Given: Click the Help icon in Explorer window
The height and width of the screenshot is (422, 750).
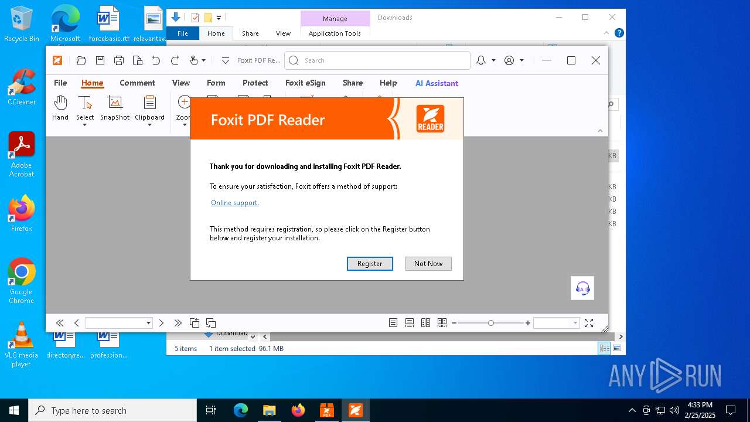Looking at the screenshot, I should 619,33.
